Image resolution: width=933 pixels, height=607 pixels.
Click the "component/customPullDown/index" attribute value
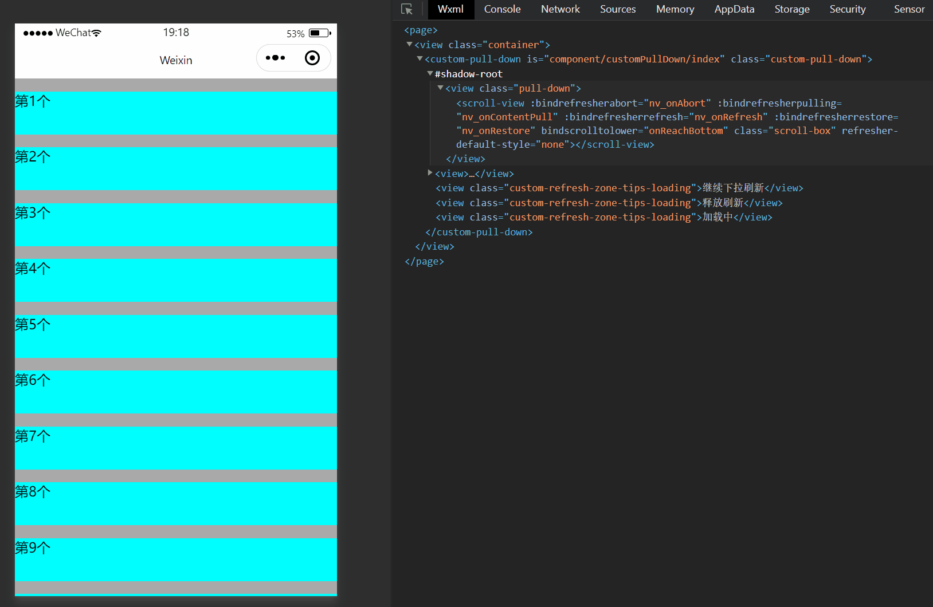point(634,59)
